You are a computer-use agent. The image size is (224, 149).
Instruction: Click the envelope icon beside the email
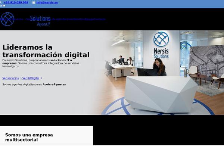pyautogui.click(x=34, y=3)
